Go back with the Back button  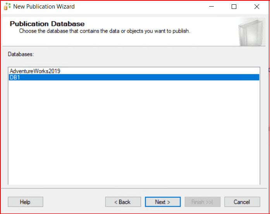(x=122, y=202)
